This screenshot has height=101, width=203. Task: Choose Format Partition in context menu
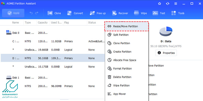(x=122, y=68)
